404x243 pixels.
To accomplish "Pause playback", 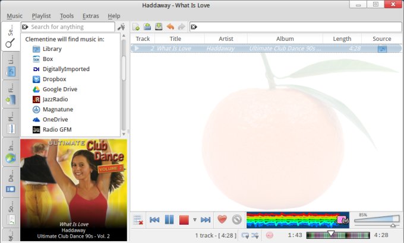I will click(x=169, y=220).
